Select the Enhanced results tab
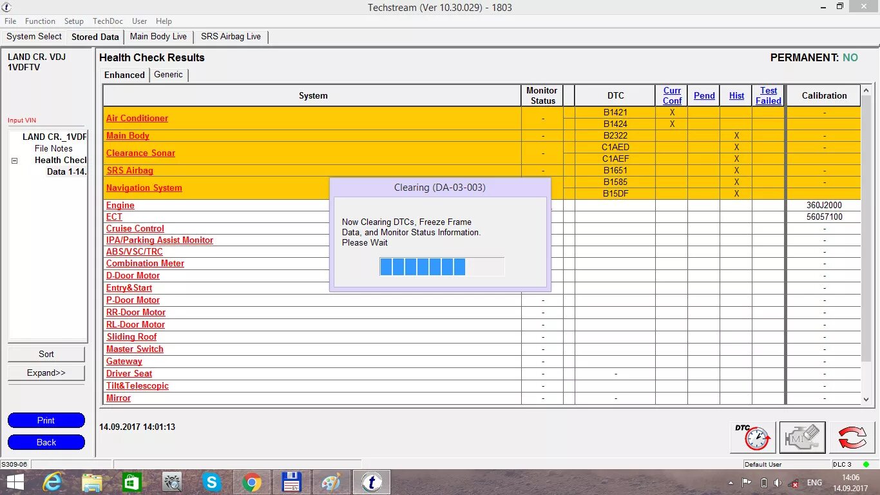Screen dimensions: 880x495 coord(124,75)
